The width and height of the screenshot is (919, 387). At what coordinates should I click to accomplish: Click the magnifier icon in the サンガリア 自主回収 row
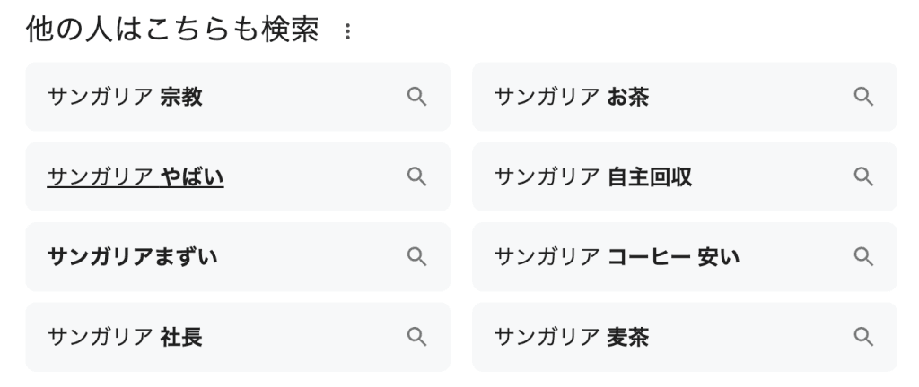click(x=863, y=176)
